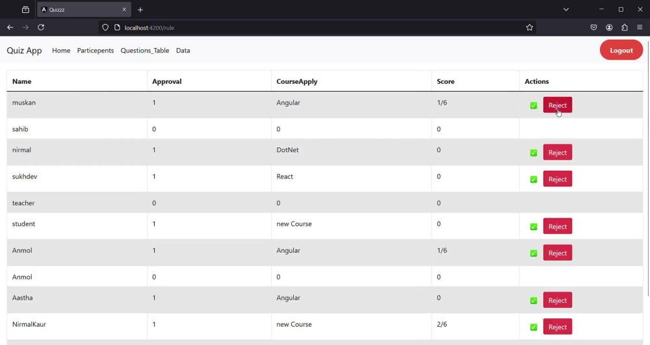Reload the page with refresh icon
This screenshot has height=345, width=650.
pos(40,27)
